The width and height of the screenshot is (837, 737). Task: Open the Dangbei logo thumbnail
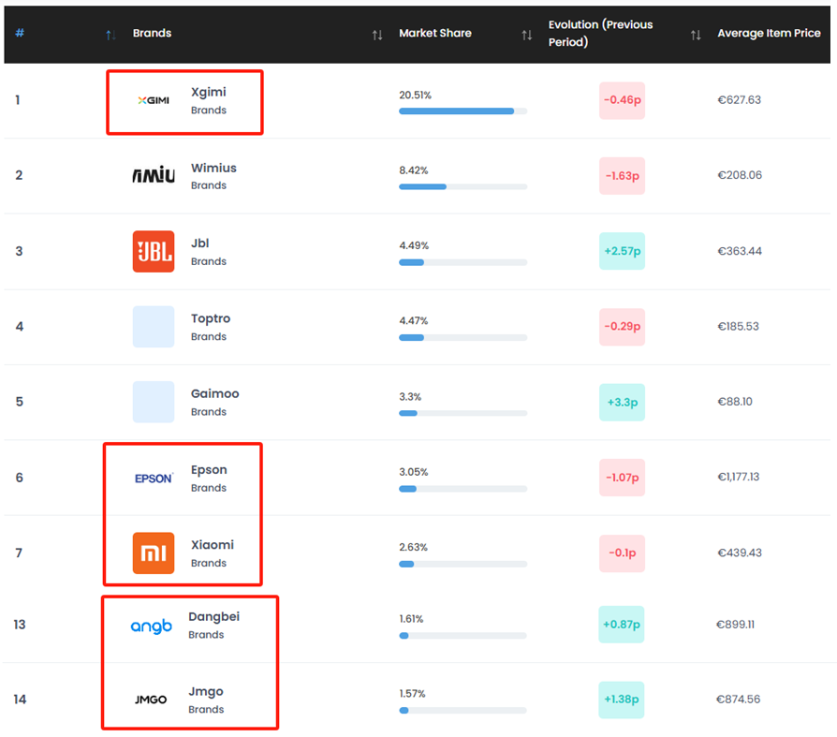151,626
